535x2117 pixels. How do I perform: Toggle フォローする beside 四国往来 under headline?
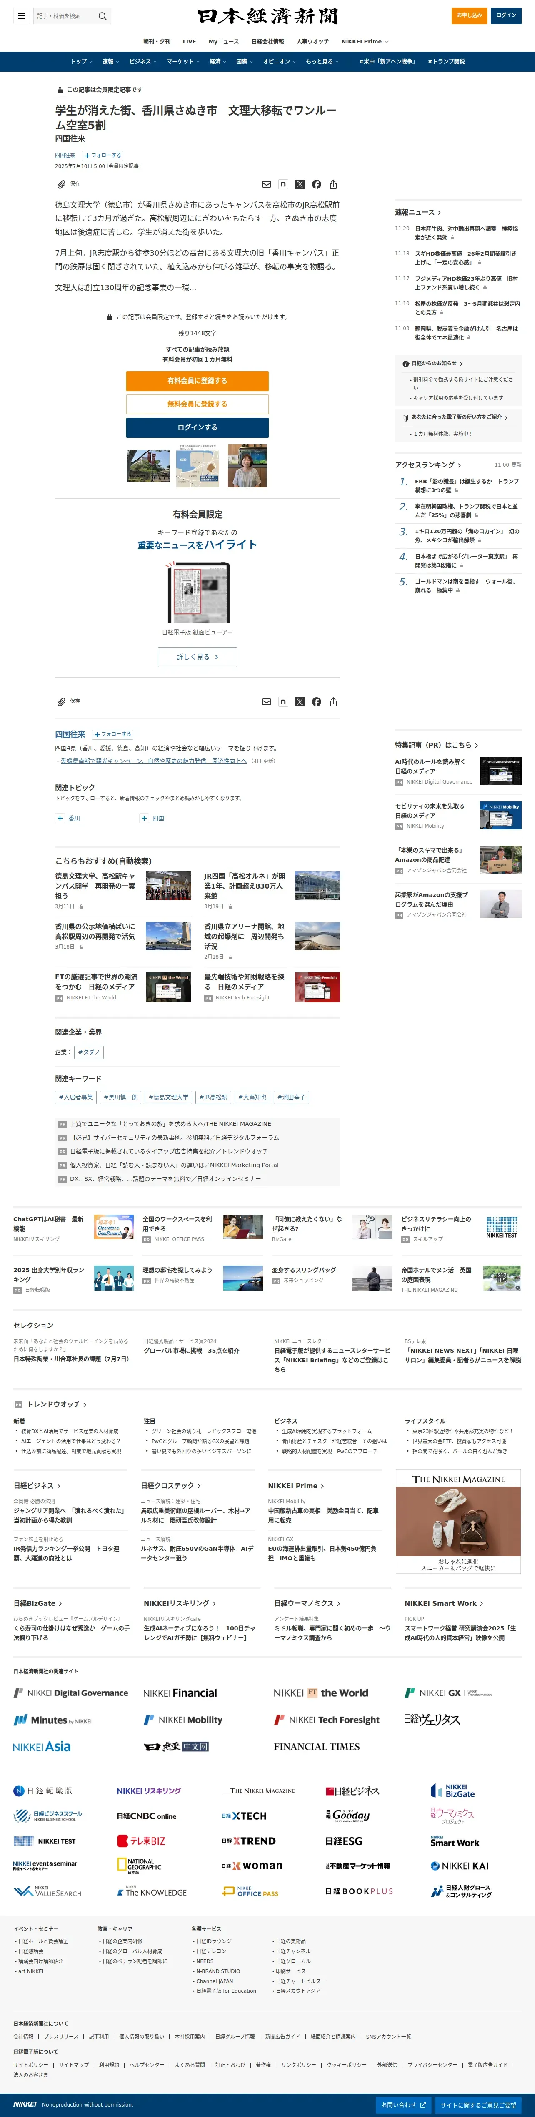(x=103, y=155)
